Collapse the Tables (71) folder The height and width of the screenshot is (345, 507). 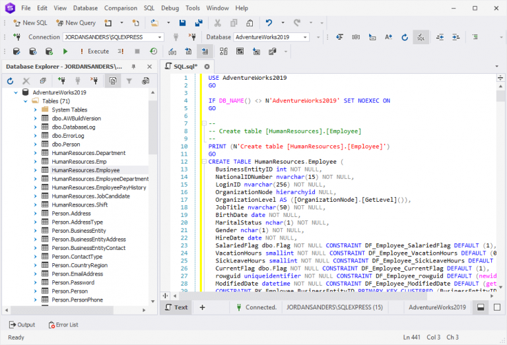26,102
